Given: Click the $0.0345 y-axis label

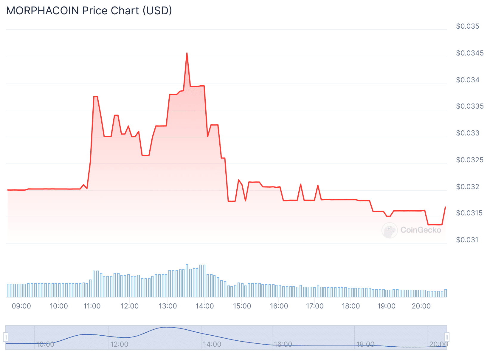Looking at the screenshot, I should click(470, 53).
